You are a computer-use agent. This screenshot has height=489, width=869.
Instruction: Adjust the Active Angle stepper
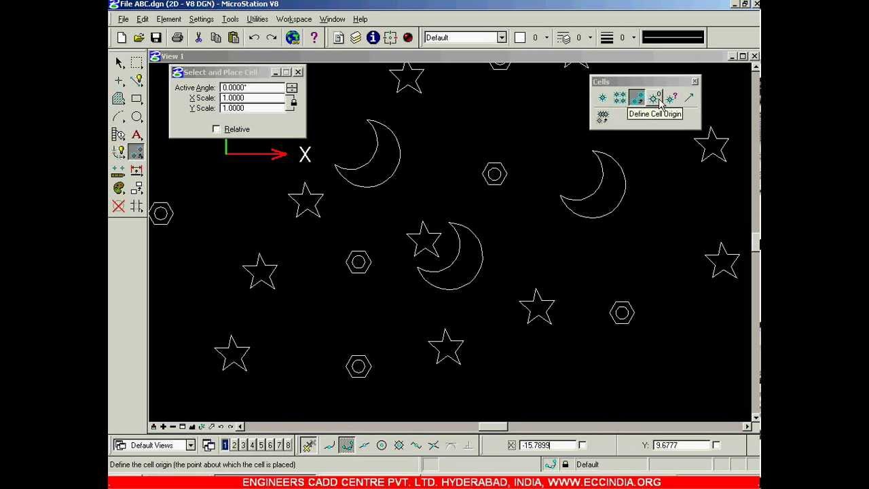pyautogui.click(x=292, y=88)
